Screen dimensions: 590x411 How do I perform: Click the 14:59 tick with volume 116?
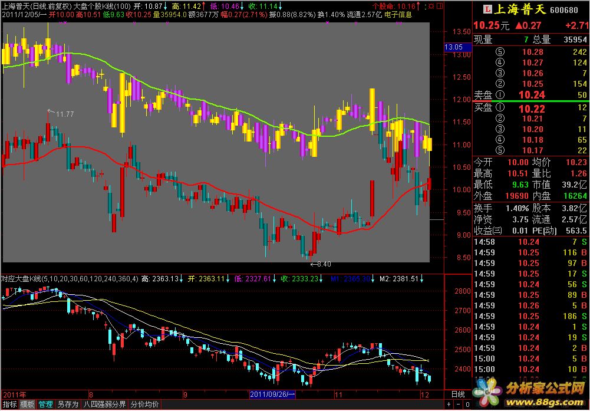click(530, 252)
